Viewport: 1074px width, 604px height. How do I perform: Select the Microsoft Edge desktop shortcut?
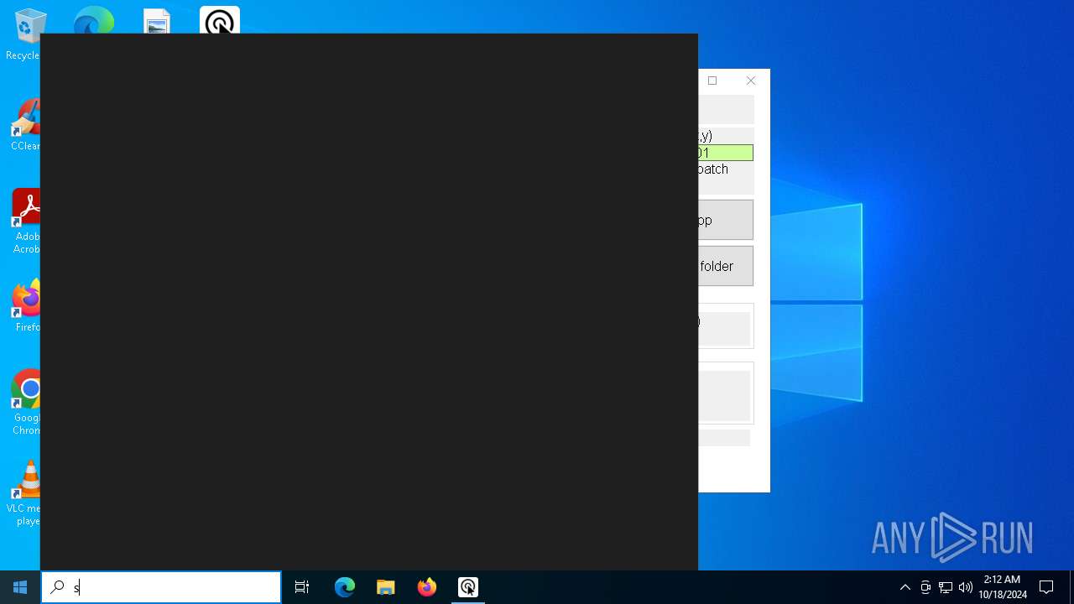tap(93, 20)
